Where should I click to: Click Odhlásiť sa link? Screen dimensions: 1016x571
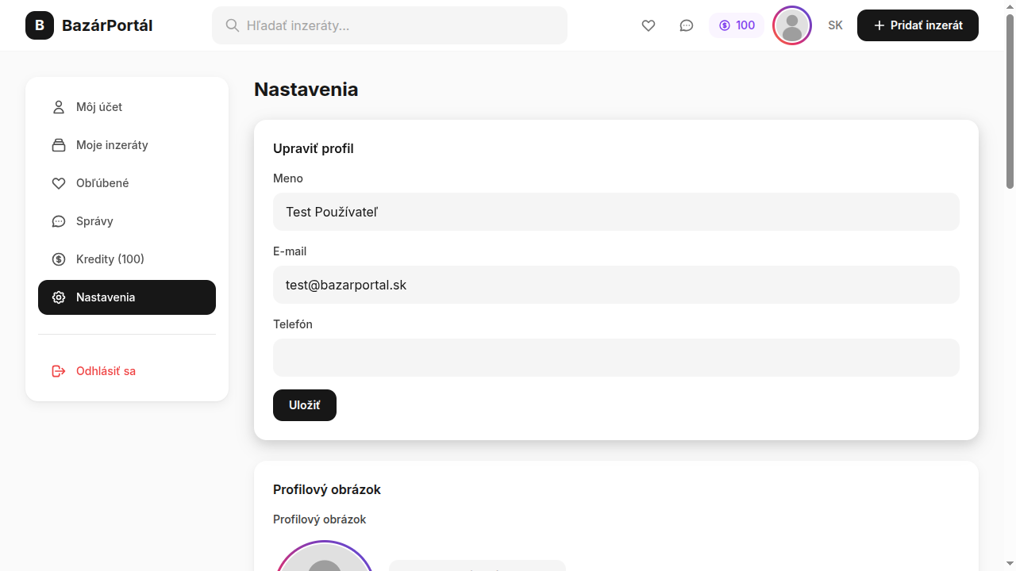coord(106,371)
